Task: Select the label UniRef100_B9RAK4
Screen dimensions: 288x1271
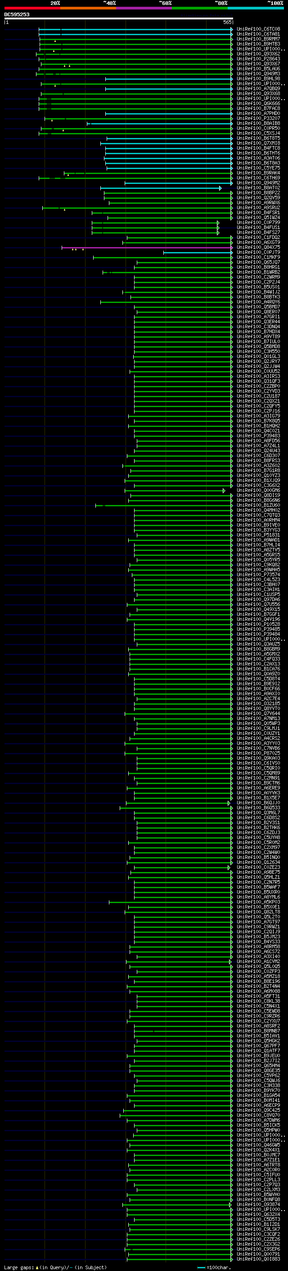Action: pos(258,173)
